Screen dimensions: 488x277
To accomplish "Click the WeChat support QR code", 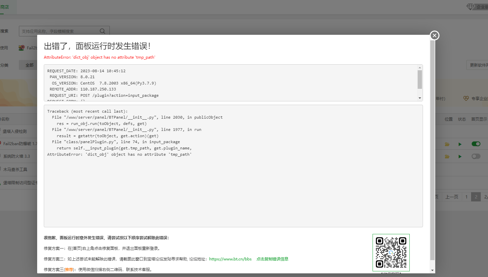I will [x=391, y=252].
